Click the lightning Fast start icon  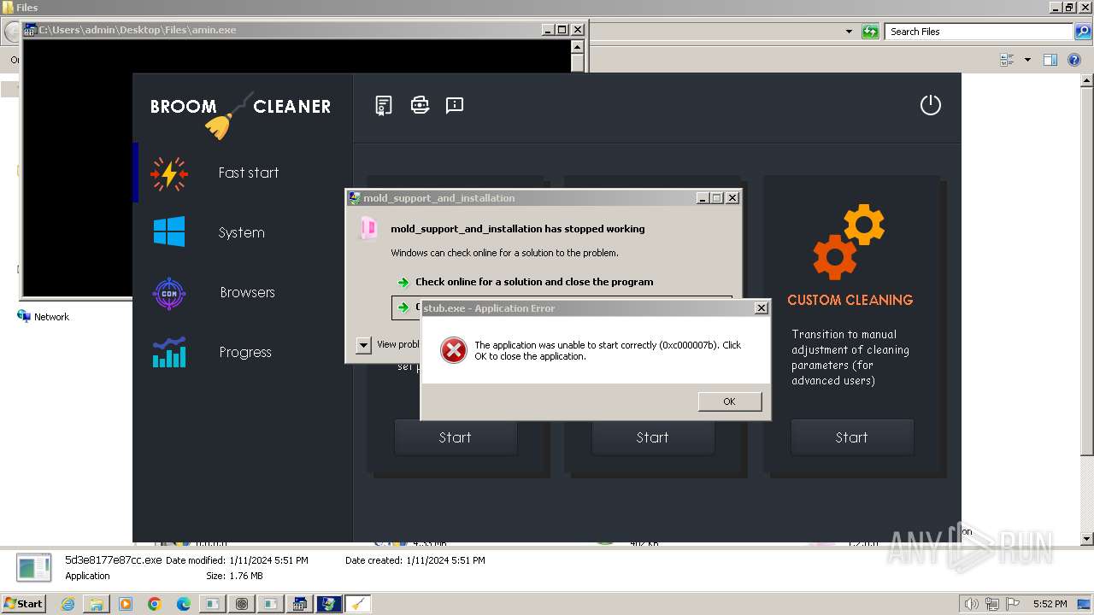coord(169,173)
